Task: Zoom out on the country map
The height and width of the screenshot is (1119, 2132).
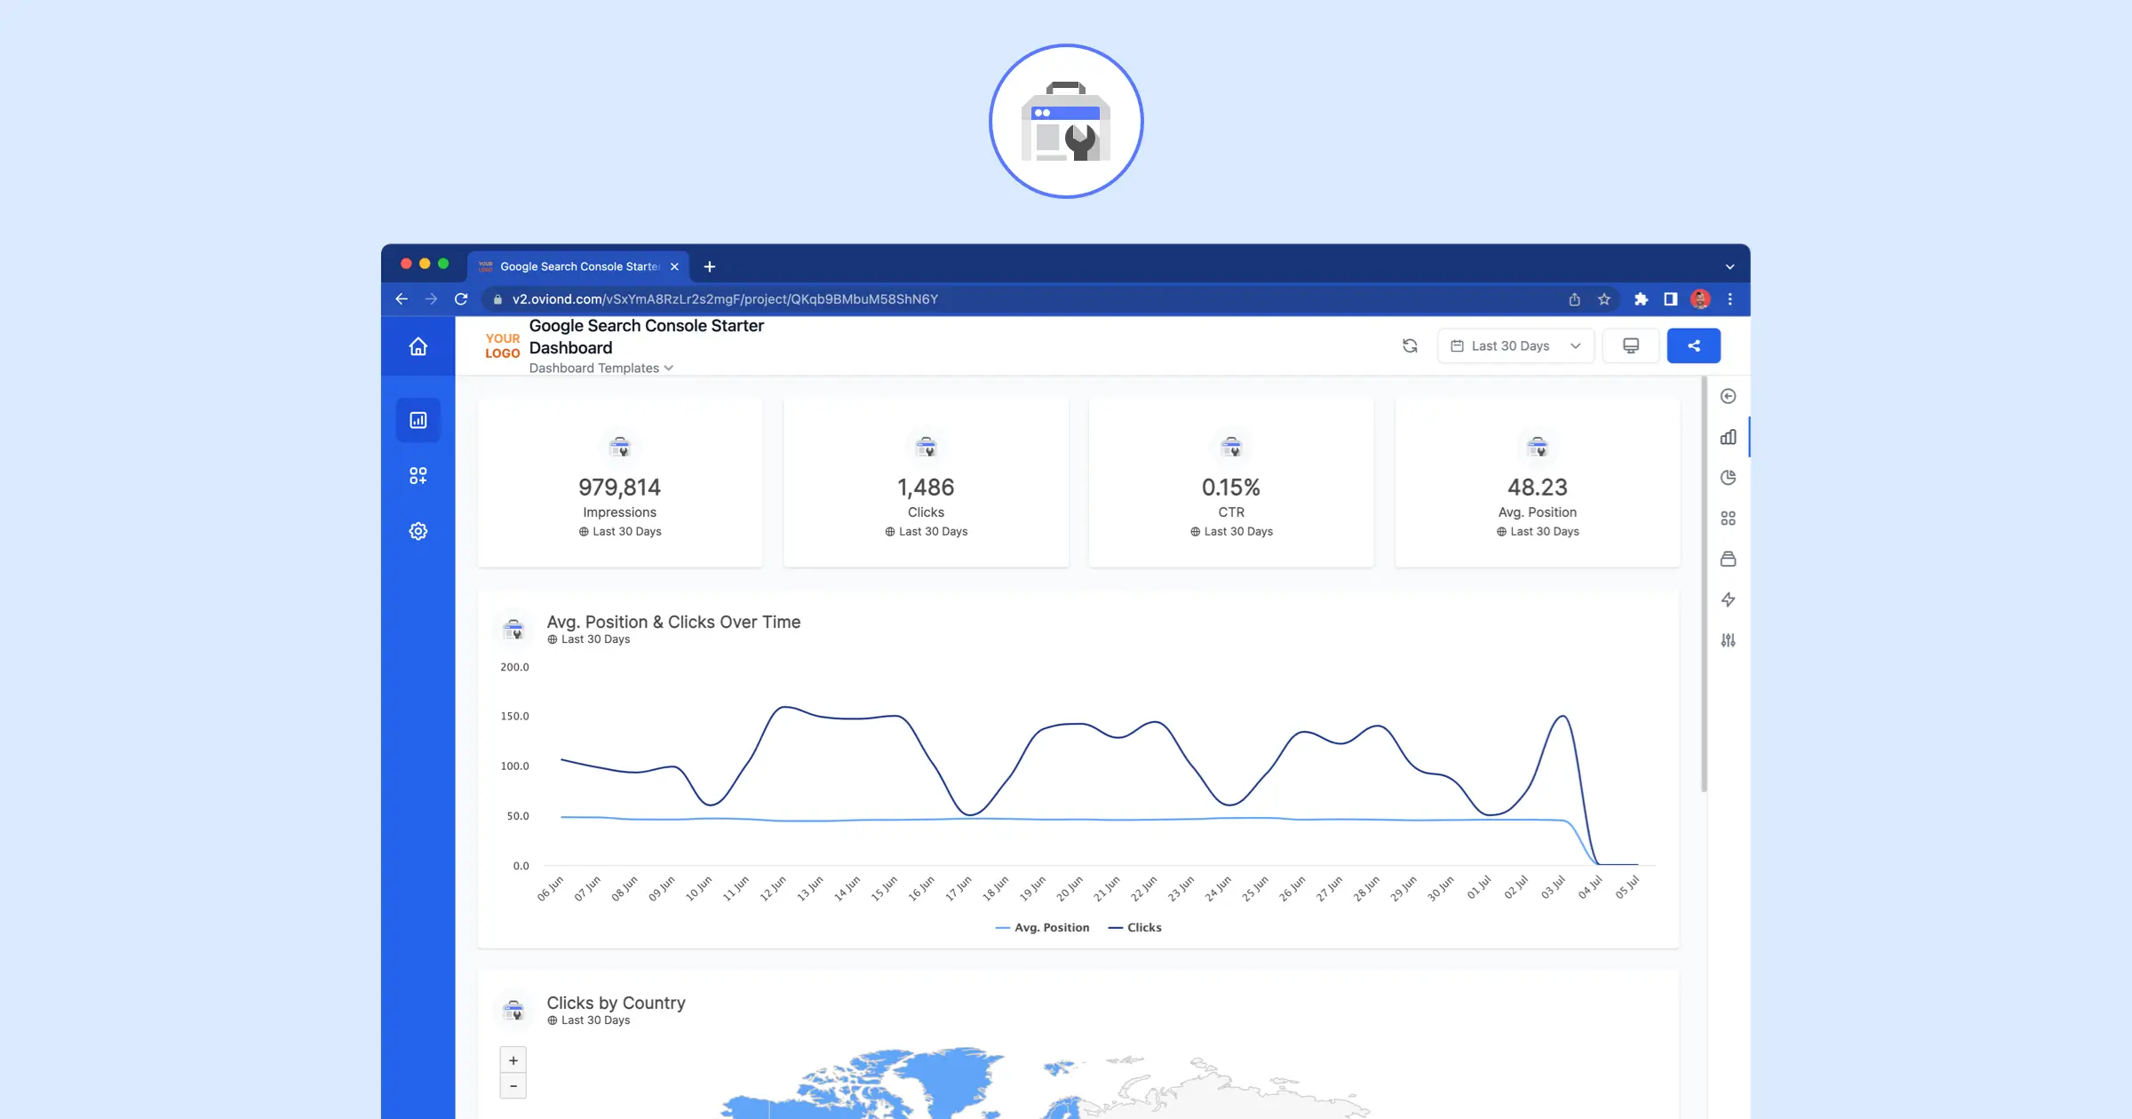Action: coord(513,1086)
